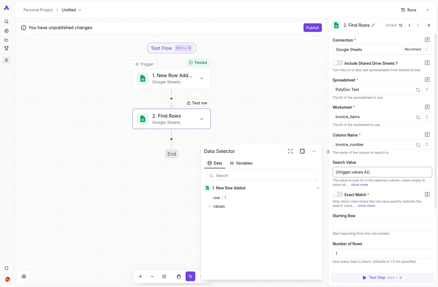Refresh the Column Name options
Image resolution: width=438 pixels, height=287 pixels.
(418, 145)
